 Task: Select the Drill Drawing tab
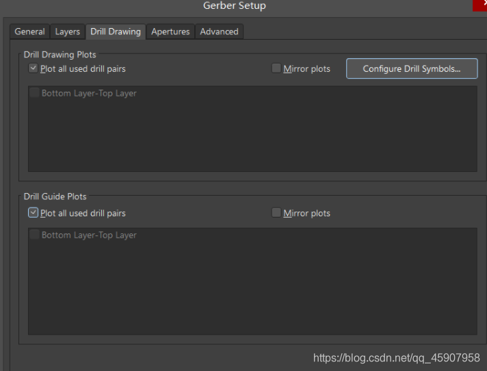point(116,31)
